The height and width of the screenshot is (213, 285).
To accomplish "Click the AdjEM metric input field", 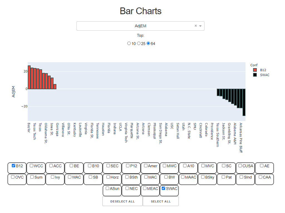I will pos(141,26).
